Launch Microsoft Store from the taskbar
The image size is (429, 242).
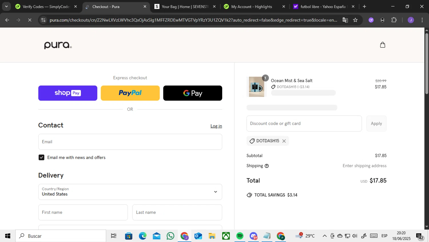(129, 236)
